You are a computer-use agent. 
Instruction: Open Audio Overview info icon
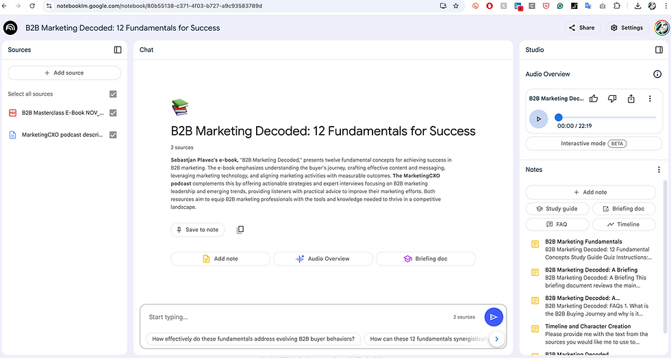click(x=657, y=74)
